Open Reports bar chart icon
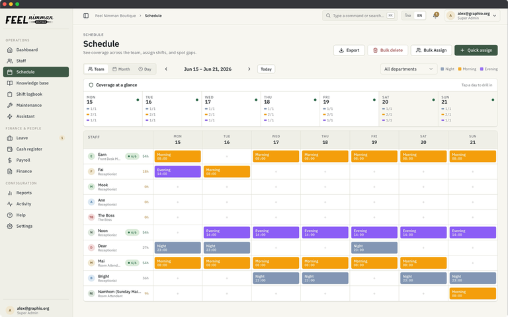 pyautogui.click(x=10, y=193)
